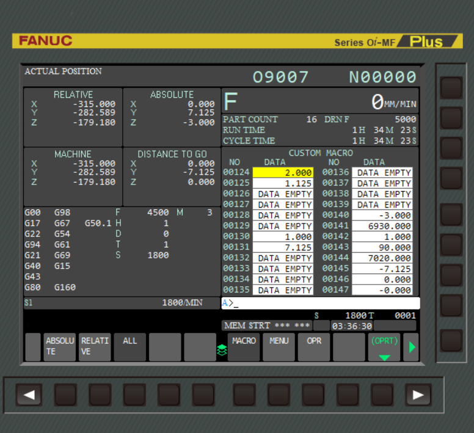Select the OPR softkey
The image size is (474, 433).
point(314,347)
